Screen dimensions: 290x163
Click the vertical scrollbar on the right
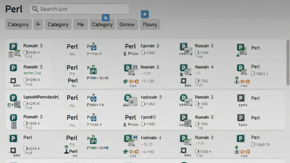click(288, 63)
